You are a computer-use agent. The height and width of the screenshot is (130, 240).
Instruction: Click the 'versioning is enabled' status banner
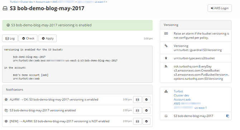[77, 25]
